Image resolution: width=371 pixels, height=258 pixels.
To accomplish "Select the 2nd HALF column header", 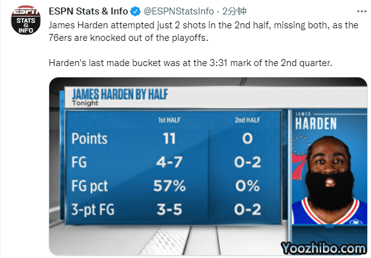I will click(x=247, y=120).
